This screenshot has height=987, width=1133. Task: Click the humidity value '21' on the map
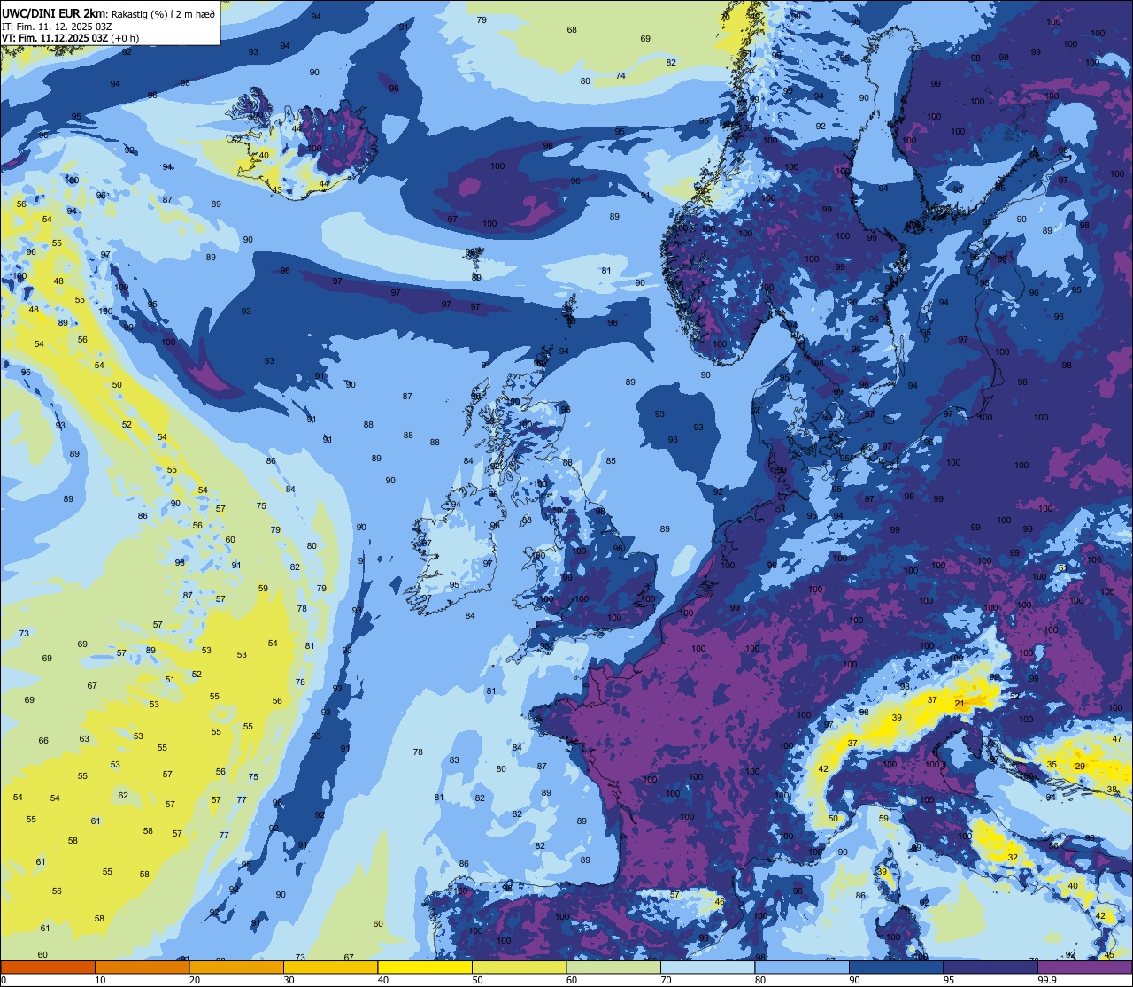(x=960, y=704)
